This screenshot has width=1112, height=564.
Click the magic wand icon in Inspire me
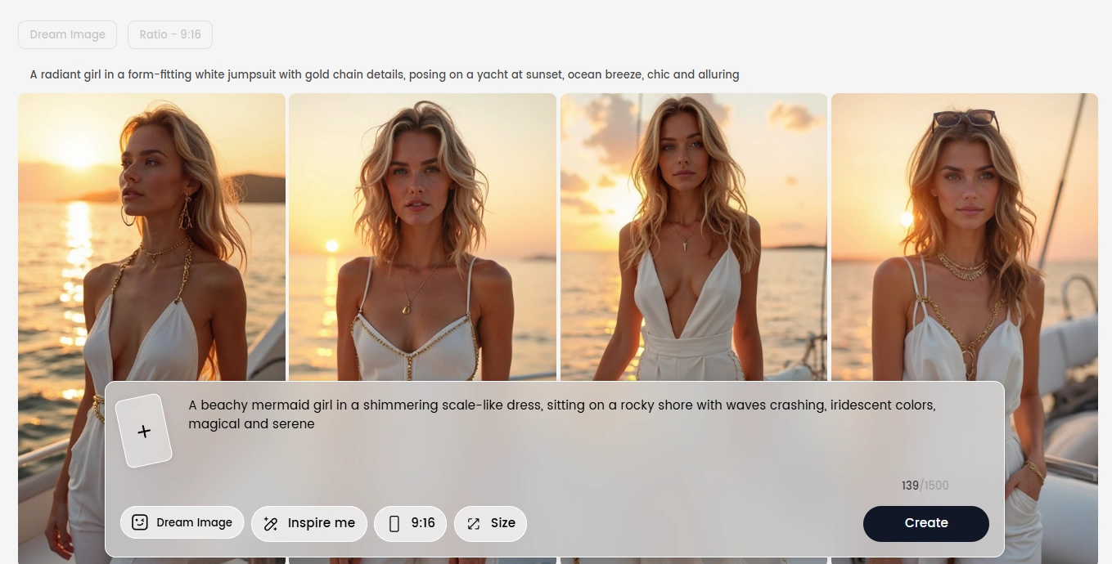click(271, 523)
